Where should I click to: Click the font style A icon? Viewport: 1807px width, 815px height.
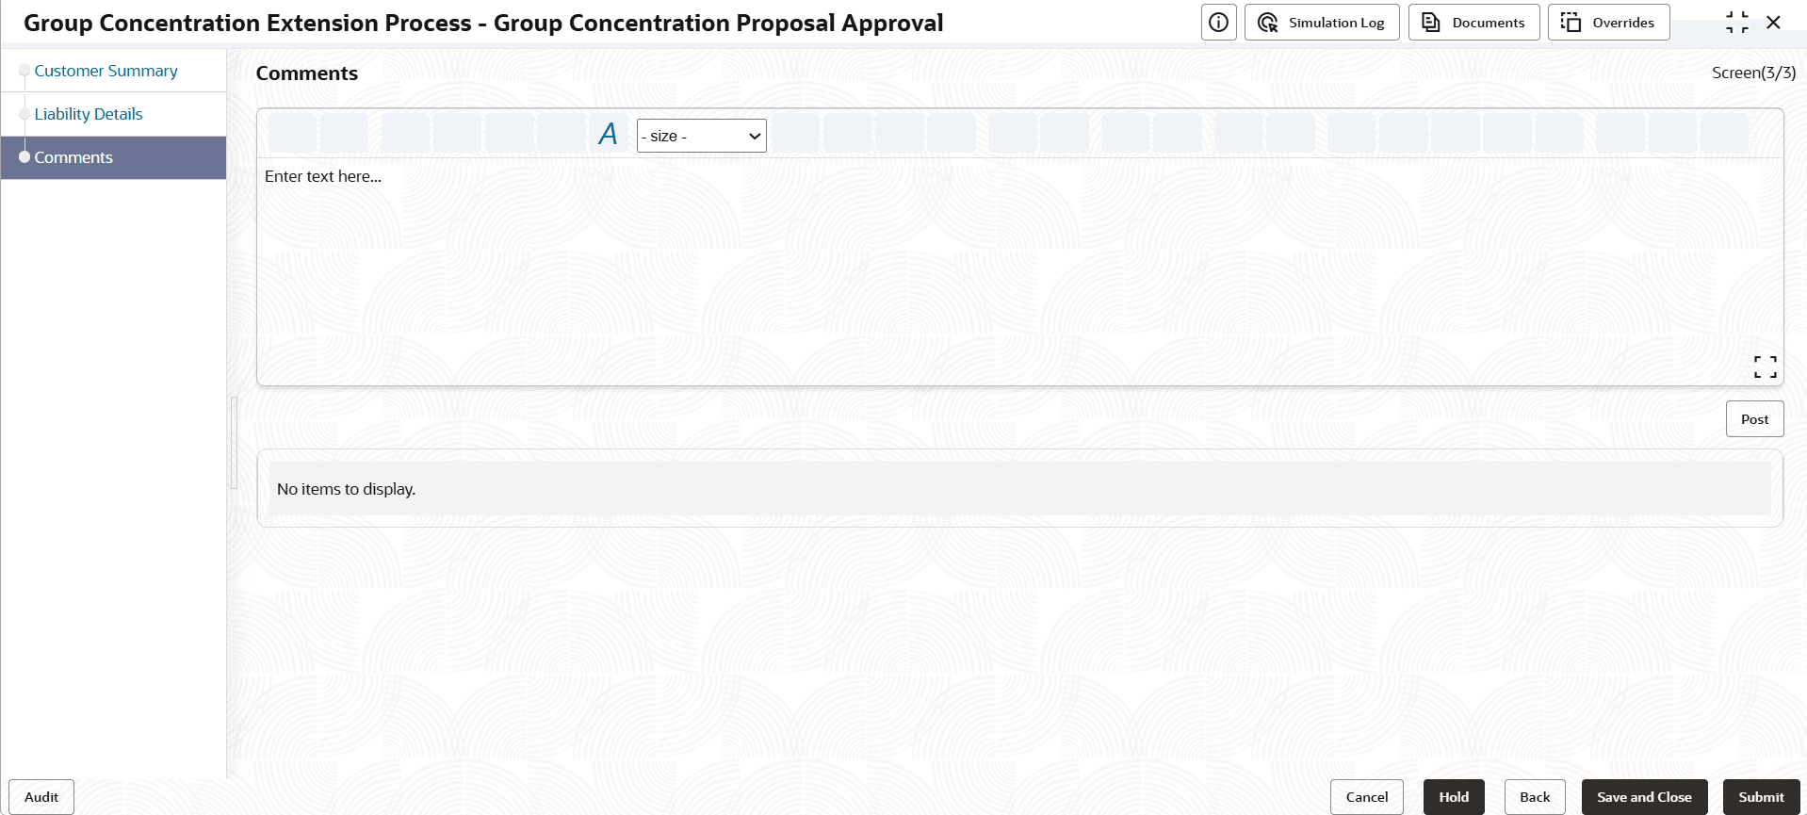pos(608,135)
